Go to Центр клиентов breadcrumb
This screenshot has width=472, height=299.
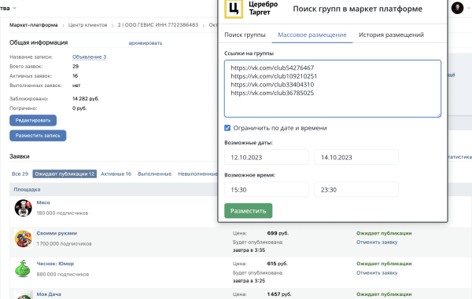[87, 25]
